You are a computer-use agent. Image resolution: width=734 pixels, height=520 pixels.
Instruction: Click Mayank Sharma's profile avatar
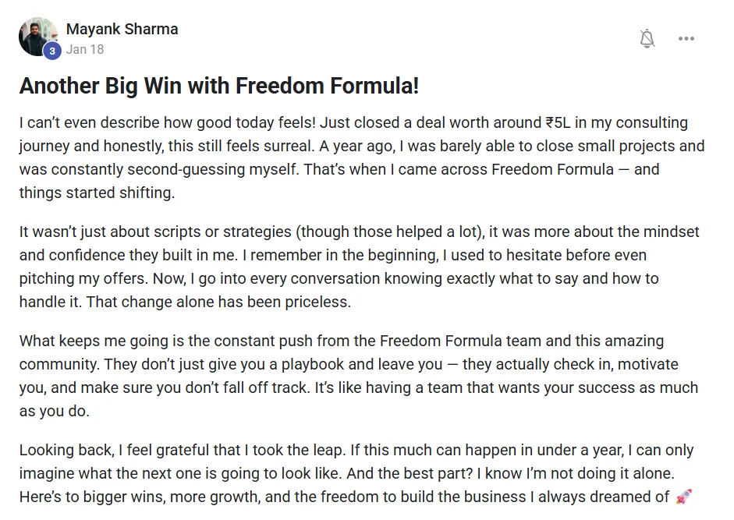coord(37,36)
